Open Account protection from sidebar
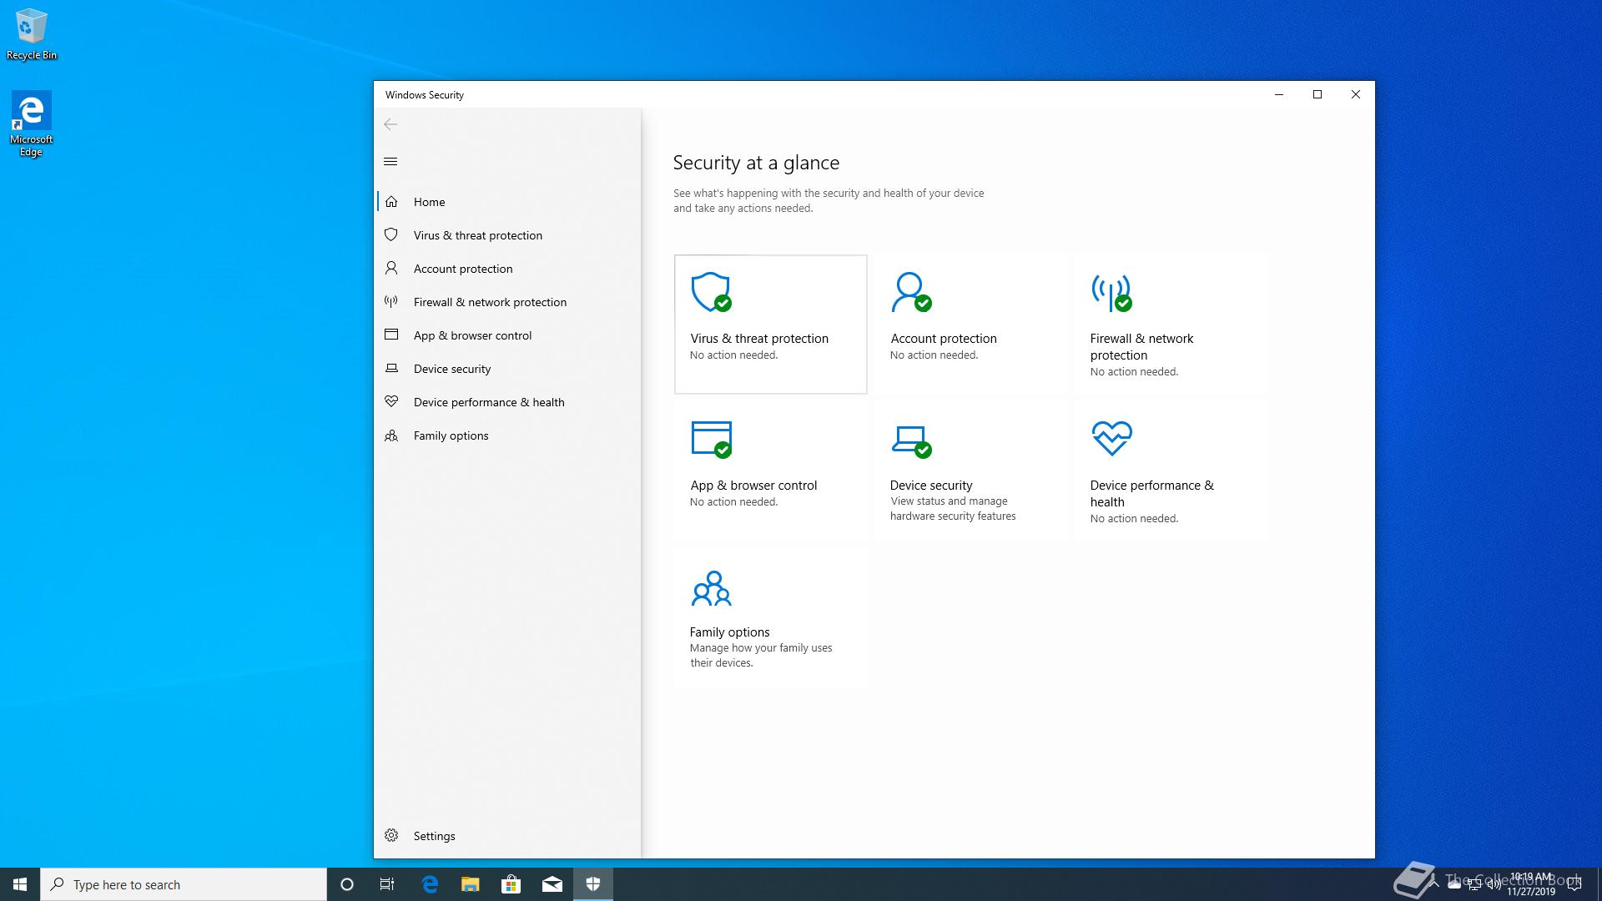The width and height of the screenshot is (1602, 901). pyautogui.click(x=507, y=269)
